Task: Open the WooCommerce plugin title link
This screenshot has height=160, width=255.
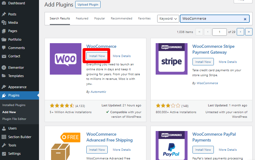Action: pyautogui.click(x=101, y=46)
